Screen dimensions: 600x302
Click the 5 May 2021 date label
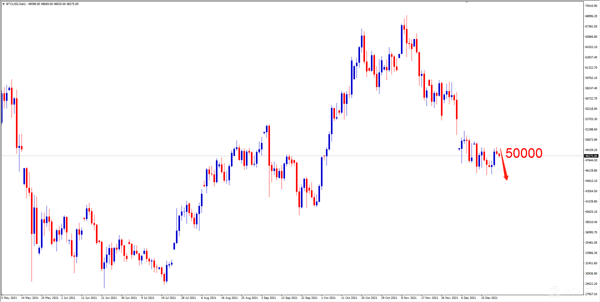click(x=9, y=298)
